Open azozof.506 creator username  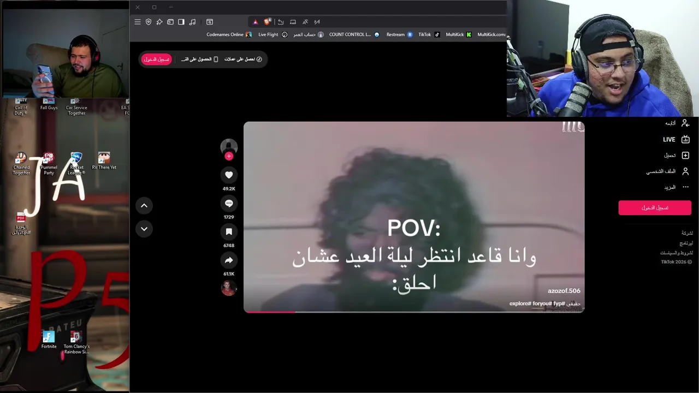click(564, 291)
